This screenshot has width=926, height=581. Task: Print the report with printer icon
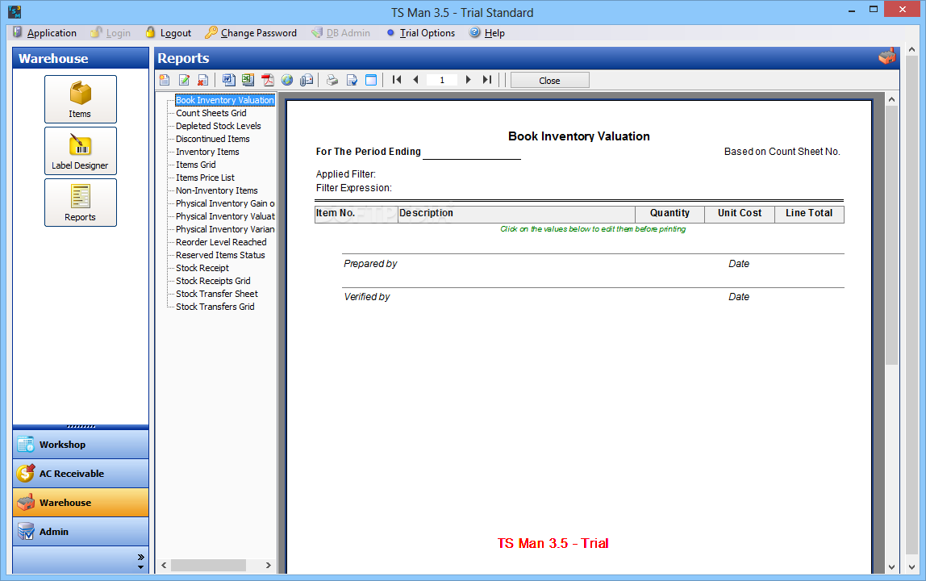pos(332,80)
